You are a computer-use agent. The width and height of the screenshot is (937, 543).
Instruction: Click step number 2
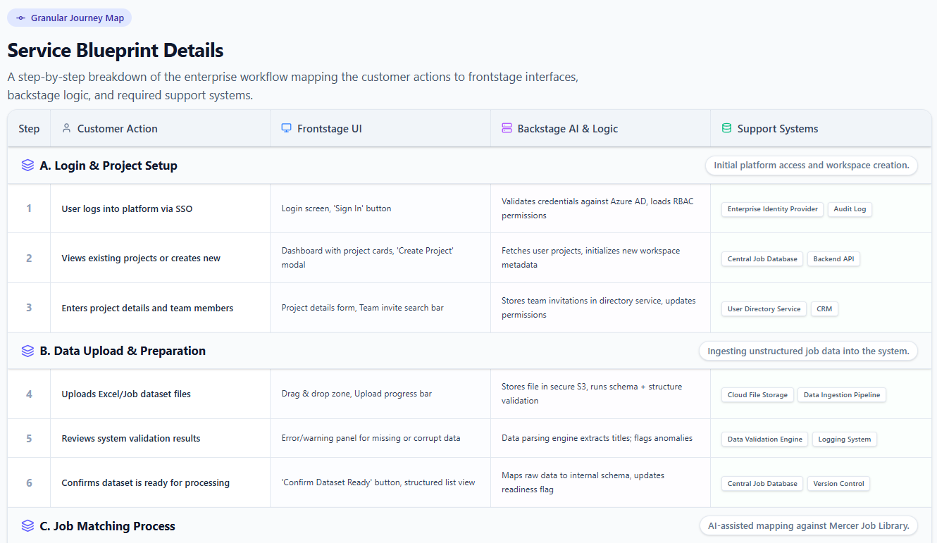coord(29,258)
